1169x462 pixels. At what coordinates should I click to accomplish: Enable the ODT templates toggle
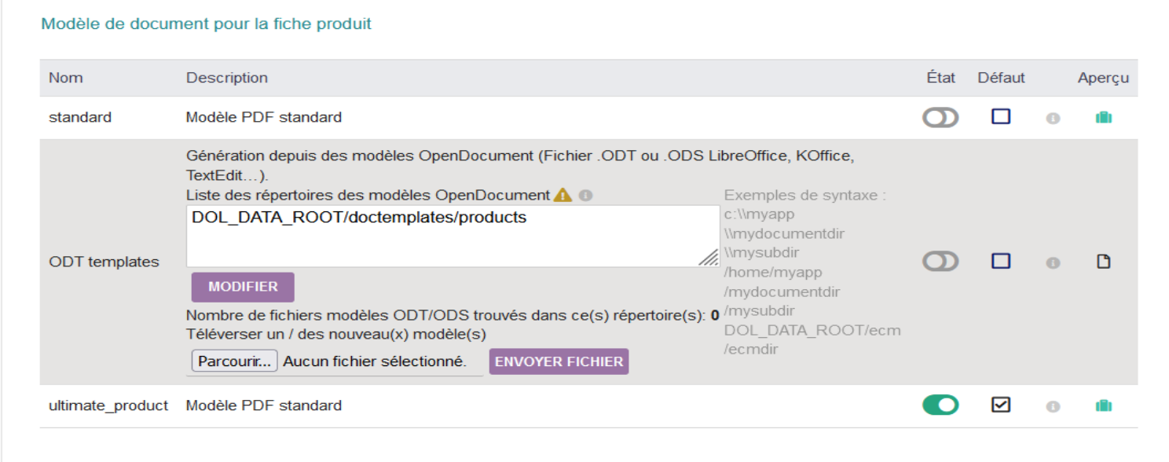(940, 262)
